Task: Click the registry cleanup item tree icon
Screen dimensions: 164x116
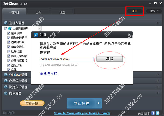Action: click(x=10, y=28)
